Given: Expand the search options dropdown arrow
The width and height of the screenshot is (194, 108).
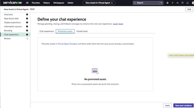Looking at the screenshot, I should (x=161, y=3).
